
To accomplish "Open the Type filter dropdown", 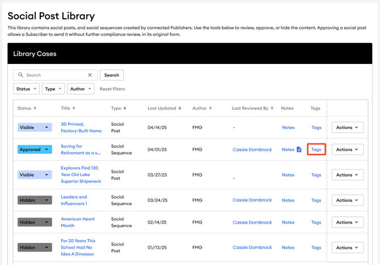I will point(53,89).
